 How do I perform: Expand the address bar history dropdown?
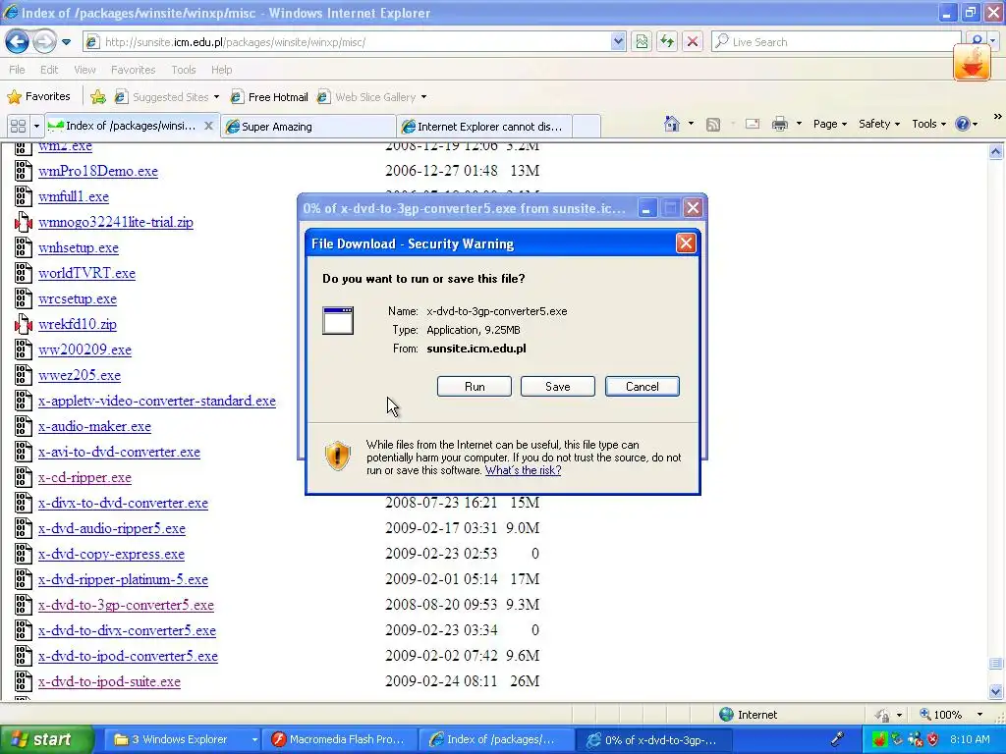pyautogui.click(x=617, y=42)
